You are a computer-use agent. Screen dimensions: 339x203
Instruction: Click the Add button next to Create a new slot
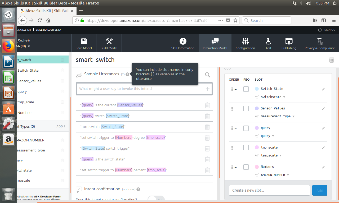click(x=320, y=190)
